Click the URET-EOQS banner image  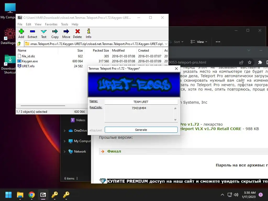point(134,85)
